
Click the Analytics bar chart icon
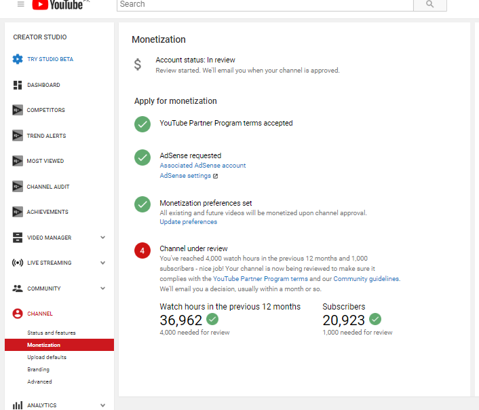(x=18, y=405)
